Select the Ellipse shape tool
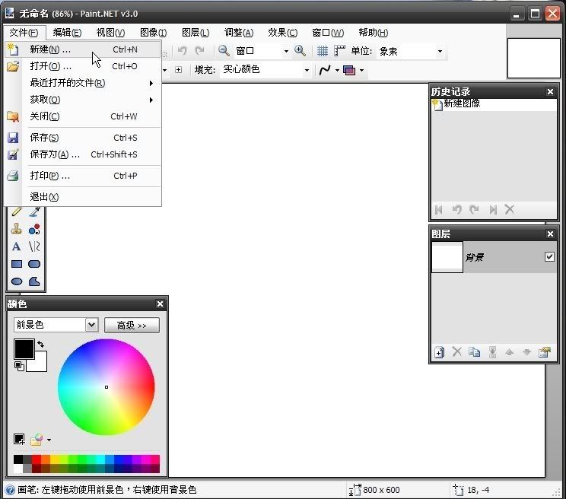Screen dimensions: 566x499 (17, 281)
